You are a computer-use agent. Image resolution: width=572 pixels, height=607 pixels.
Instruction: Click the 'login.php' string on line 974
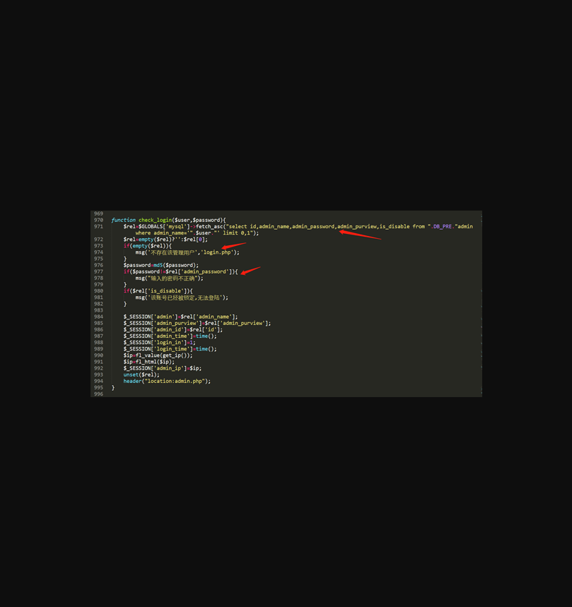coord(218,252)
